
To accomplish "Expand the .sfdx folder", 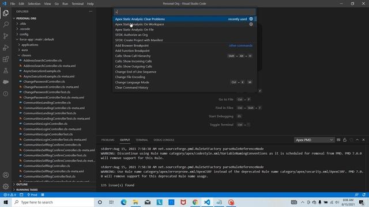I will (23, 24).
